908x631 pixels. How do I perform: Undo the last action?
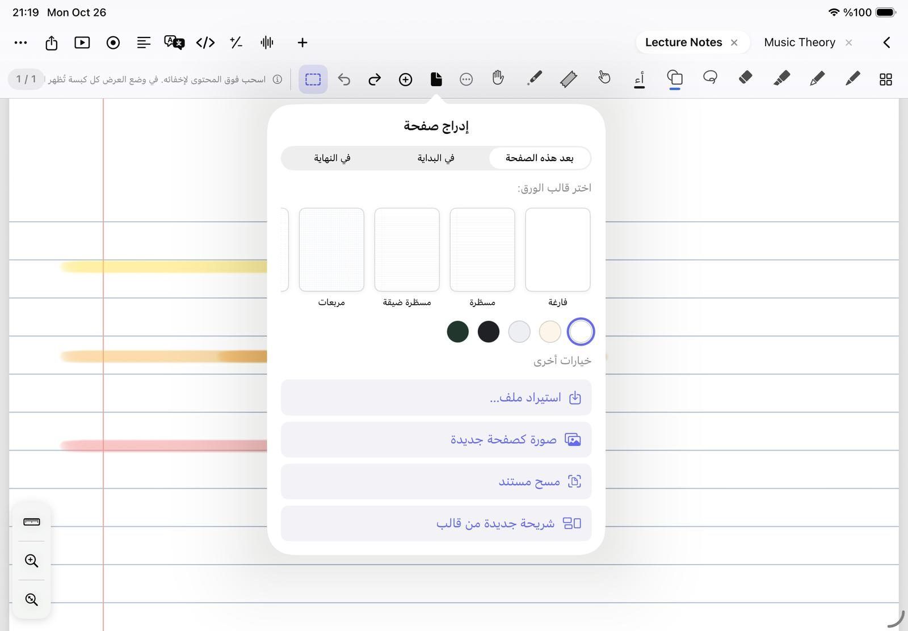click(344, 79)
